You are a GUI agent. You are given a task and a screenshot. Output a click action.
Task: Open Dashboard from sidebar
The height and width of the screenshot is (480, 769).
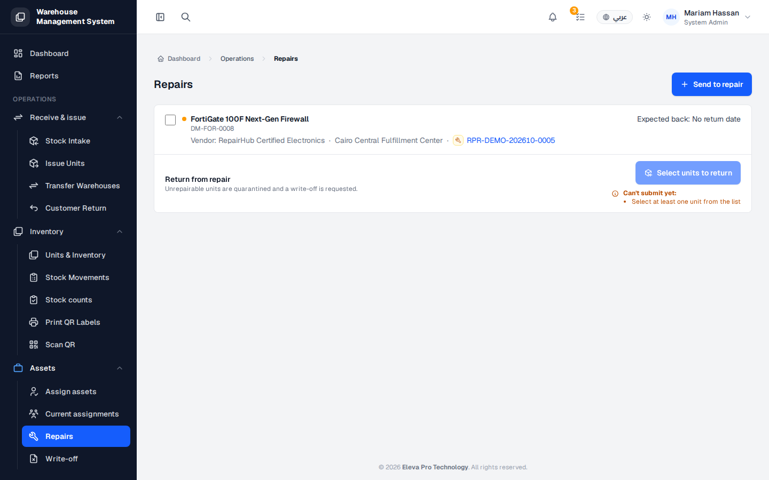(x=68, y=53)
